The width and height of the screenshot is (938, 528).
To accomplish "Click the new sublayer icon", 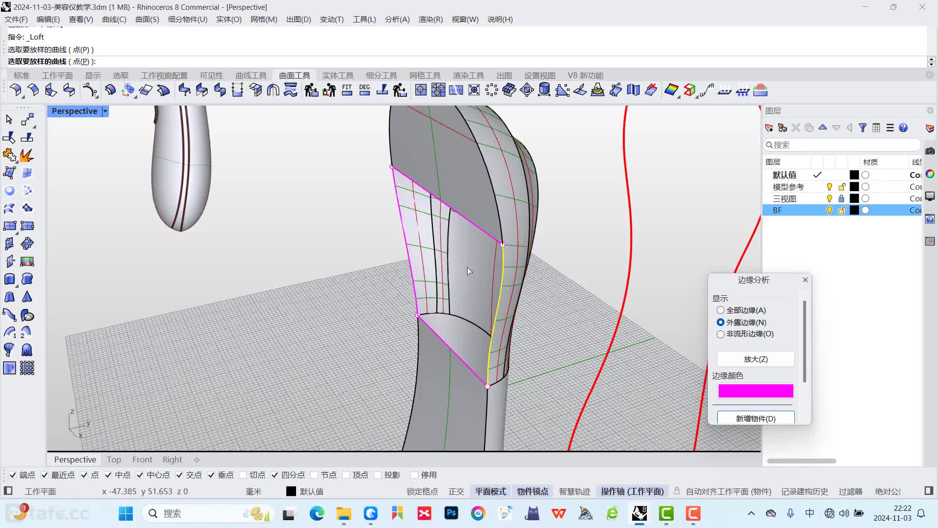I will pyautogui.click(x=782, y=128).
